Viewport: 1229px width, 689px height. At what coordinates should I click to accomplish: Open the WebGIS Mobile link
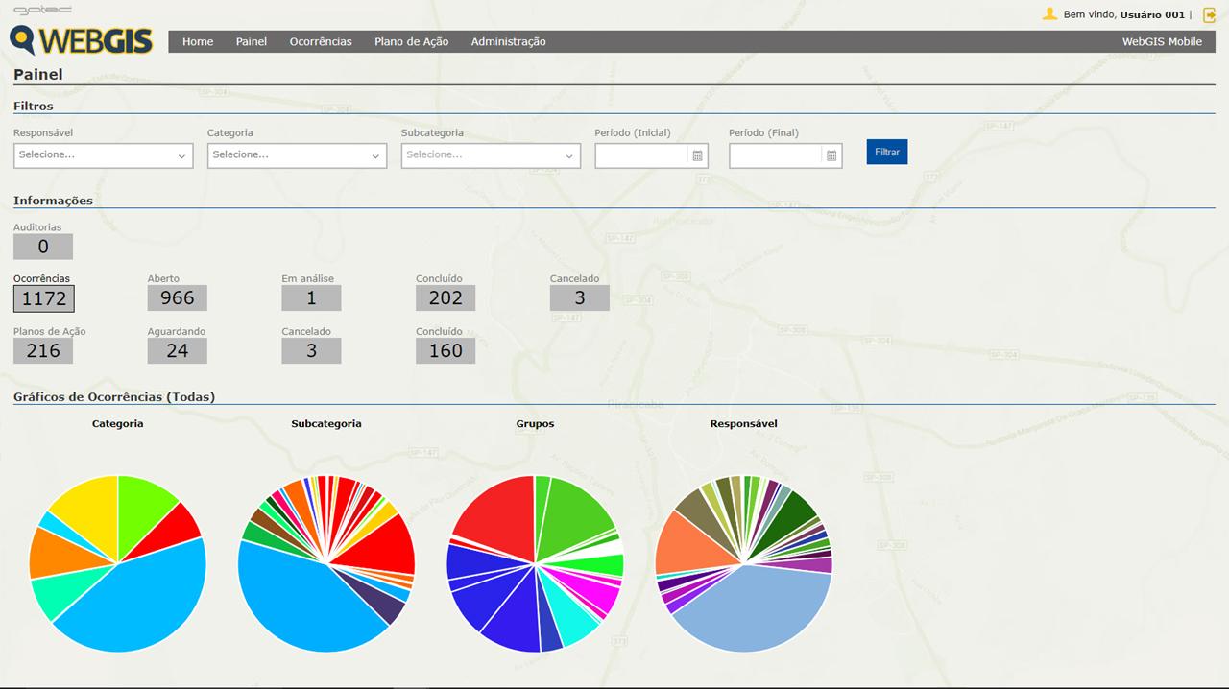[x=1162, y=41]
